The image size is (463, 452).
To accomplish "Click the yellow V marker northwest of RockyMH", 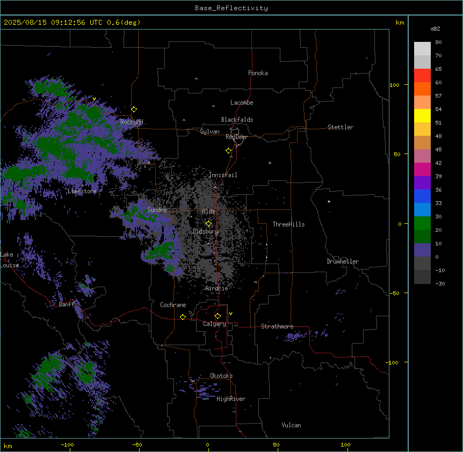I will tap(94, 99).
